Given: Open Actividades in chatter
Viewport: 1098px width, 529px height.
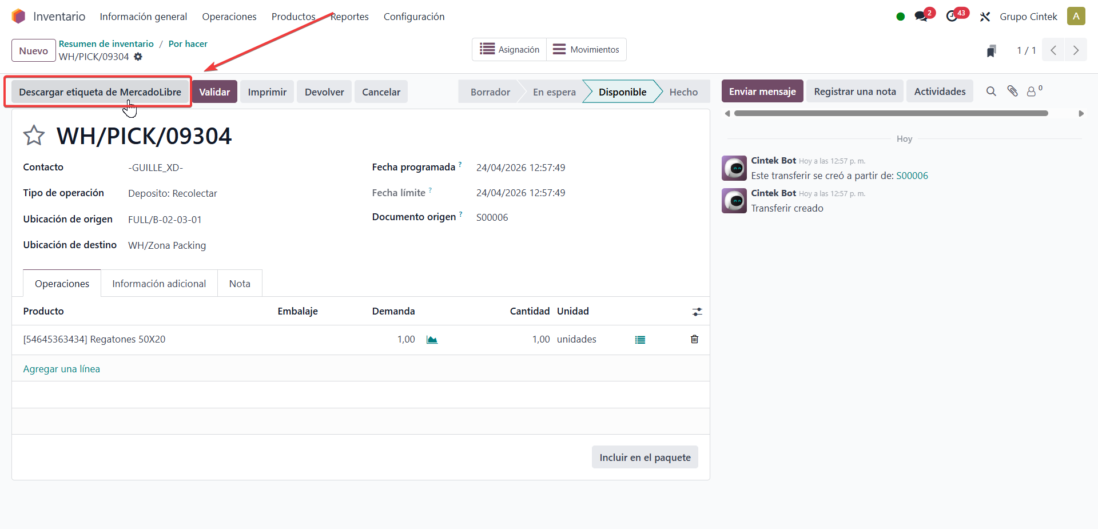Looking at the screenshot, I should tap(940, 92).
